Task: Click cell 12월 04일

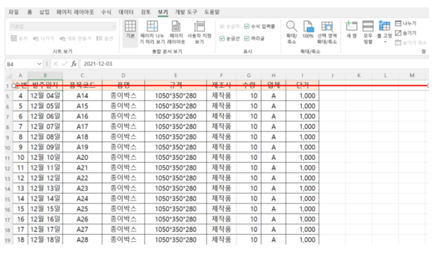Action: 45,96
